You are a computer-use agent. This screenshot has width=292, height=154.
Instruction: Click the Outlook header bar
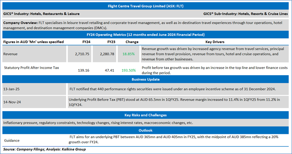(146, 130)
